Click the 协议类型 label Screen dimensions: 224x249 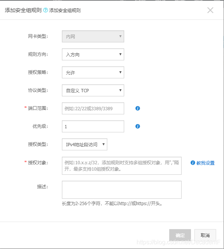(x=38, y=90)
